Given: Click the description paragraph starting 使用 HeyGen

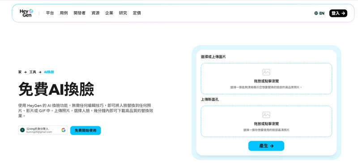Looking at the screenshot, I should point(85,111).
